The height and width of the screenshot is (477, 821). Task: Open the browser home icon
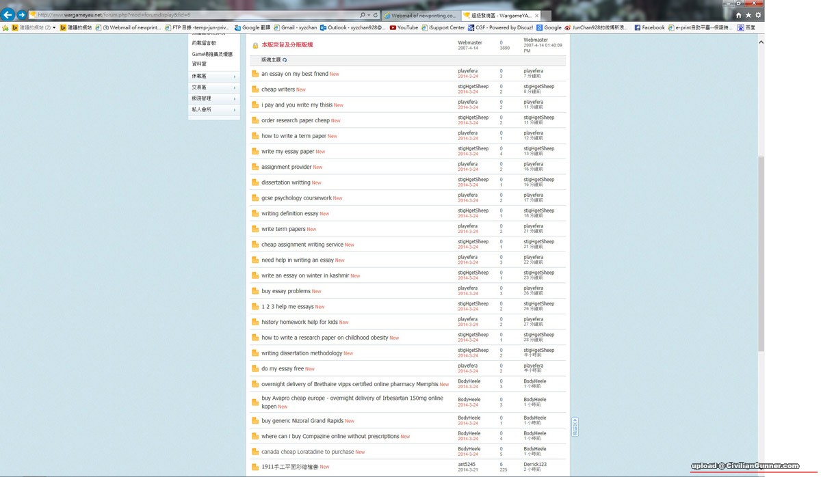click(x=738, y=15)
